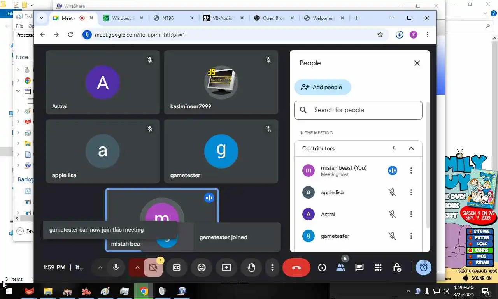Click apple lisa muted mic icon
The width and height of the screenshot is (498, 299).
(393, 192)
